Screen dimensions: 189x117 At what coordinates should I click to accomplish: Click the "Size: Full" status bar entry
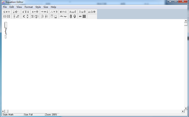tap(34, 114)
